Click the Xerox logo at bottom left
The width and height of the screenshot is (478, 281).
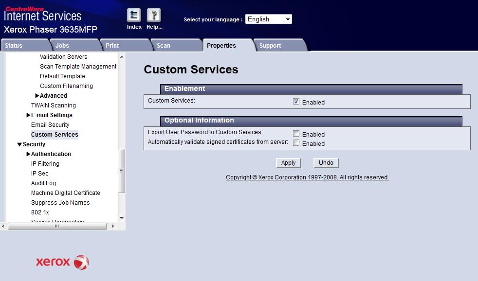[62, 262]
